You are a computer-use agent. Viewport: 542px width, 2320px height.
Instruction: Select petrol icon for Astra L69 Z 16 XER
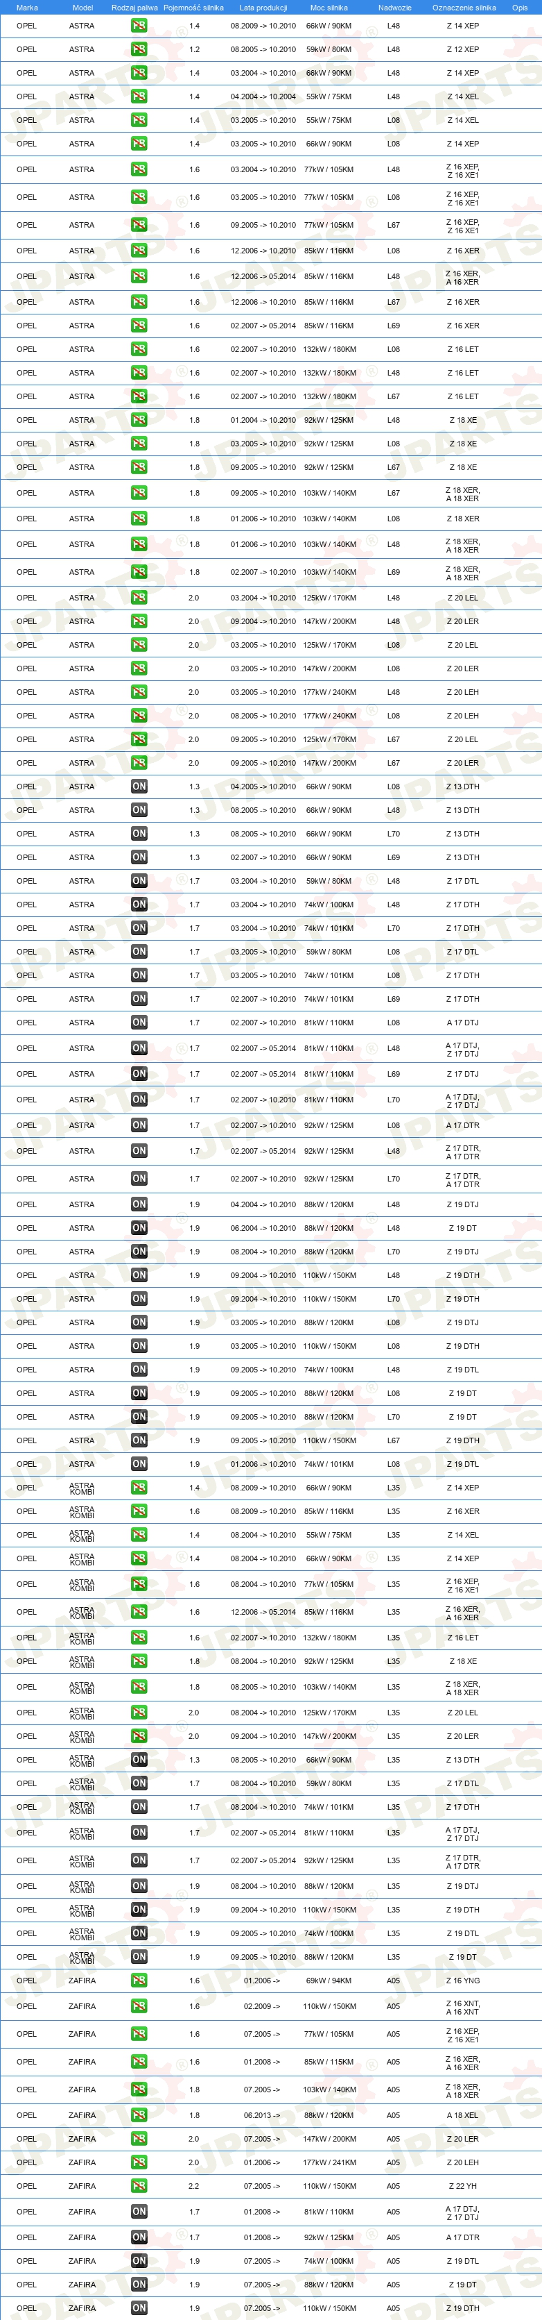point(139,326)
